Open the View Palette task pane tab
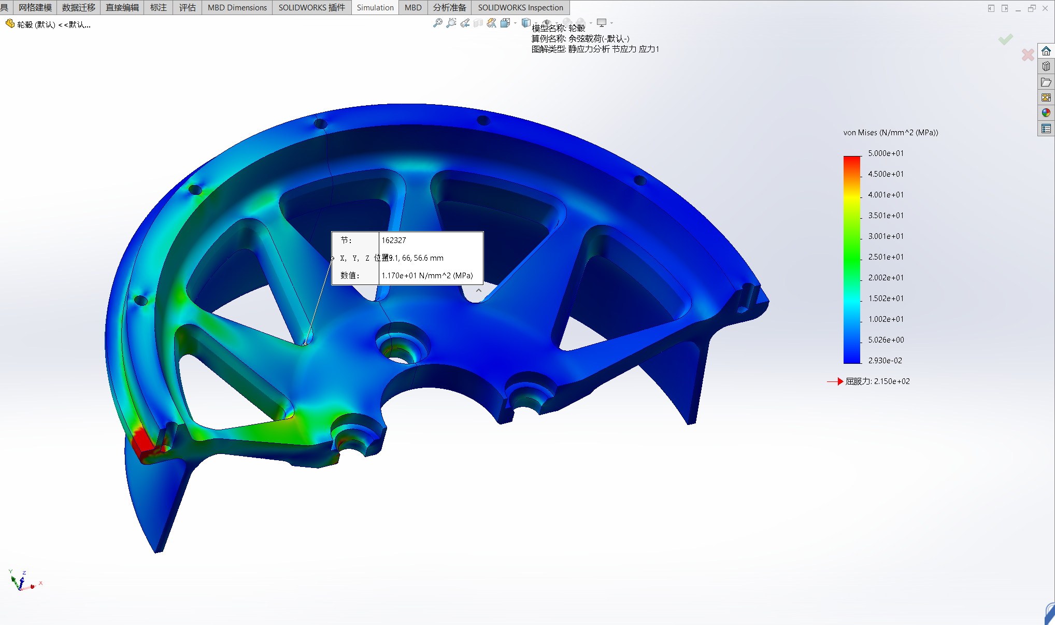Viewport: 1055px width, 625px height. tap(1046, 97)
